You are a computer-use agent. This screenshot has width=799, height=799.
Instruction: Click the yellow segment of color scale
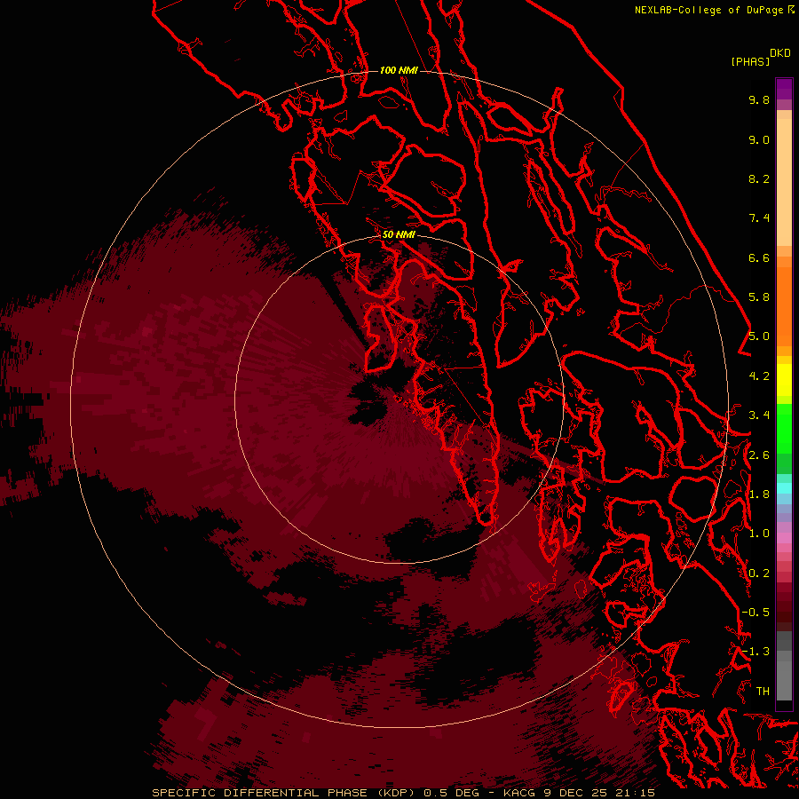(784, 380)
